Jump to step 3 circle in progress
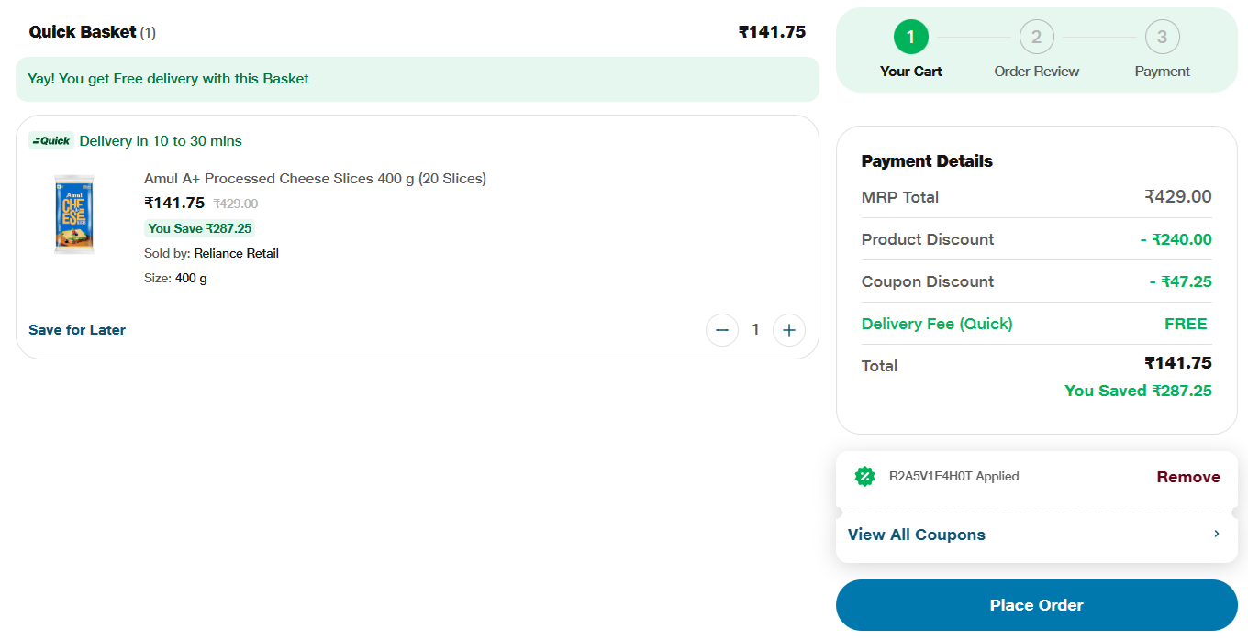The image size is (1248, 640). coord(1163,38)
